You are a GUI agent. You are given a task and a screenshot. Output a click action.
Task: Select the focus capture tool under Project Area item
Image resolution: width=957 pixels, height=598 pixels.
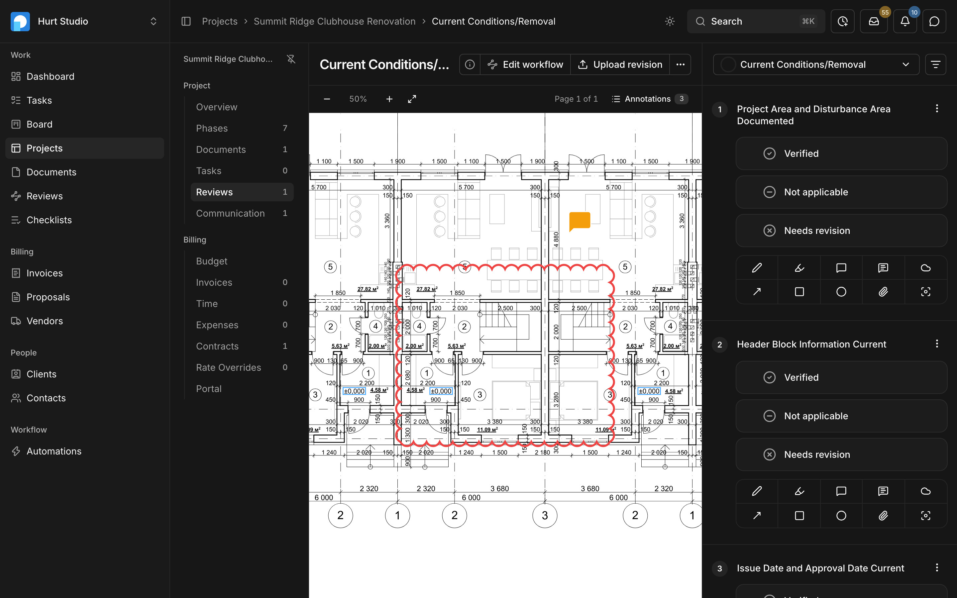(925, 292)
